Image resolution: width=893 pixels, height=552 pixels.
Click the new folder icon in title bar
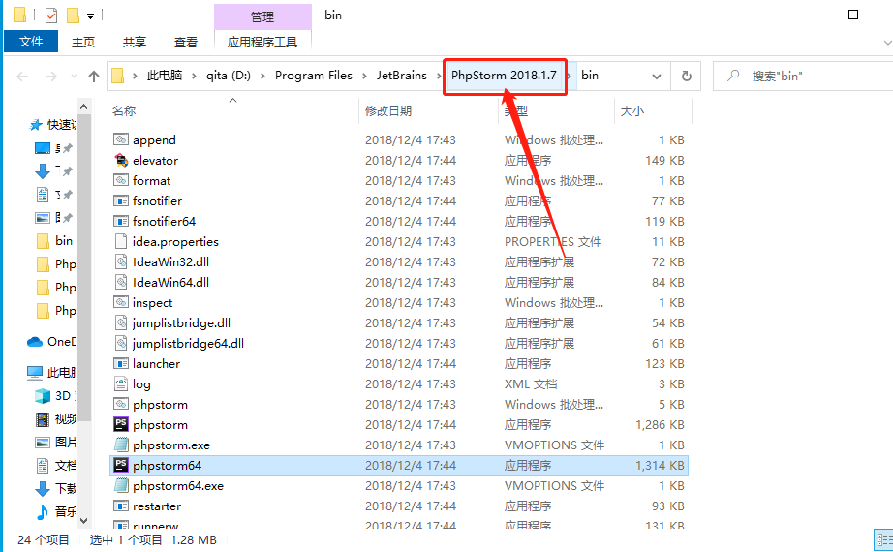(x=73, y=15)
